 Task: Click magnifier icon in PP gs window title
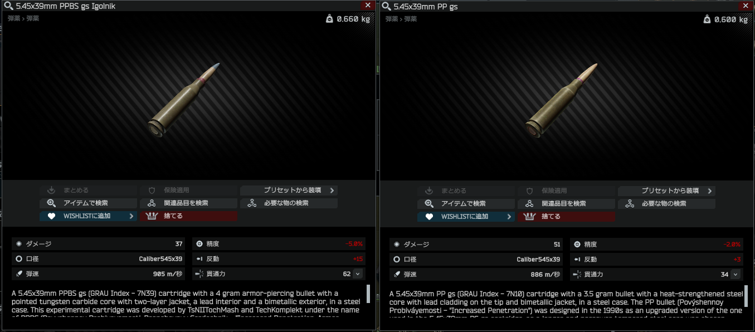coord(386,6)
